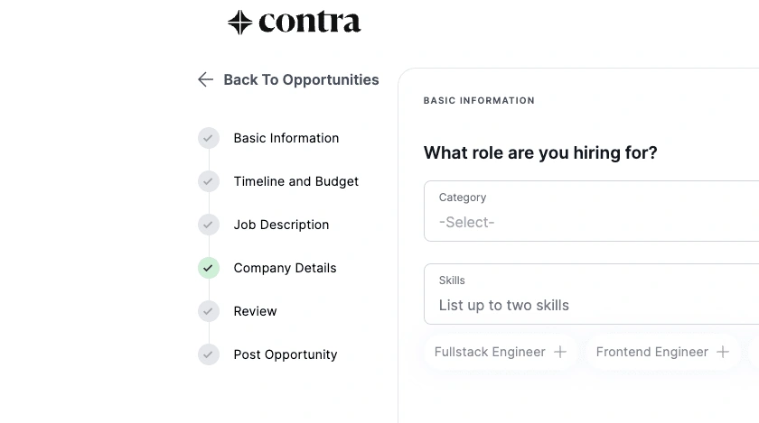Add the Fullstack Engineer suggested skill
The image size is (759, 423).
[x=501, y=352]
